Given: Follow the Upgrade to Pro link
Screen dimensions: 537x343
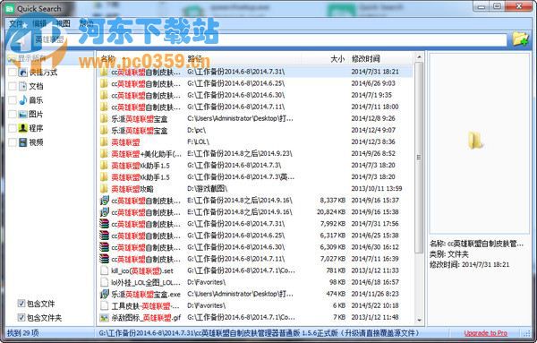Looking at the screenshot, I should (486, 333).
